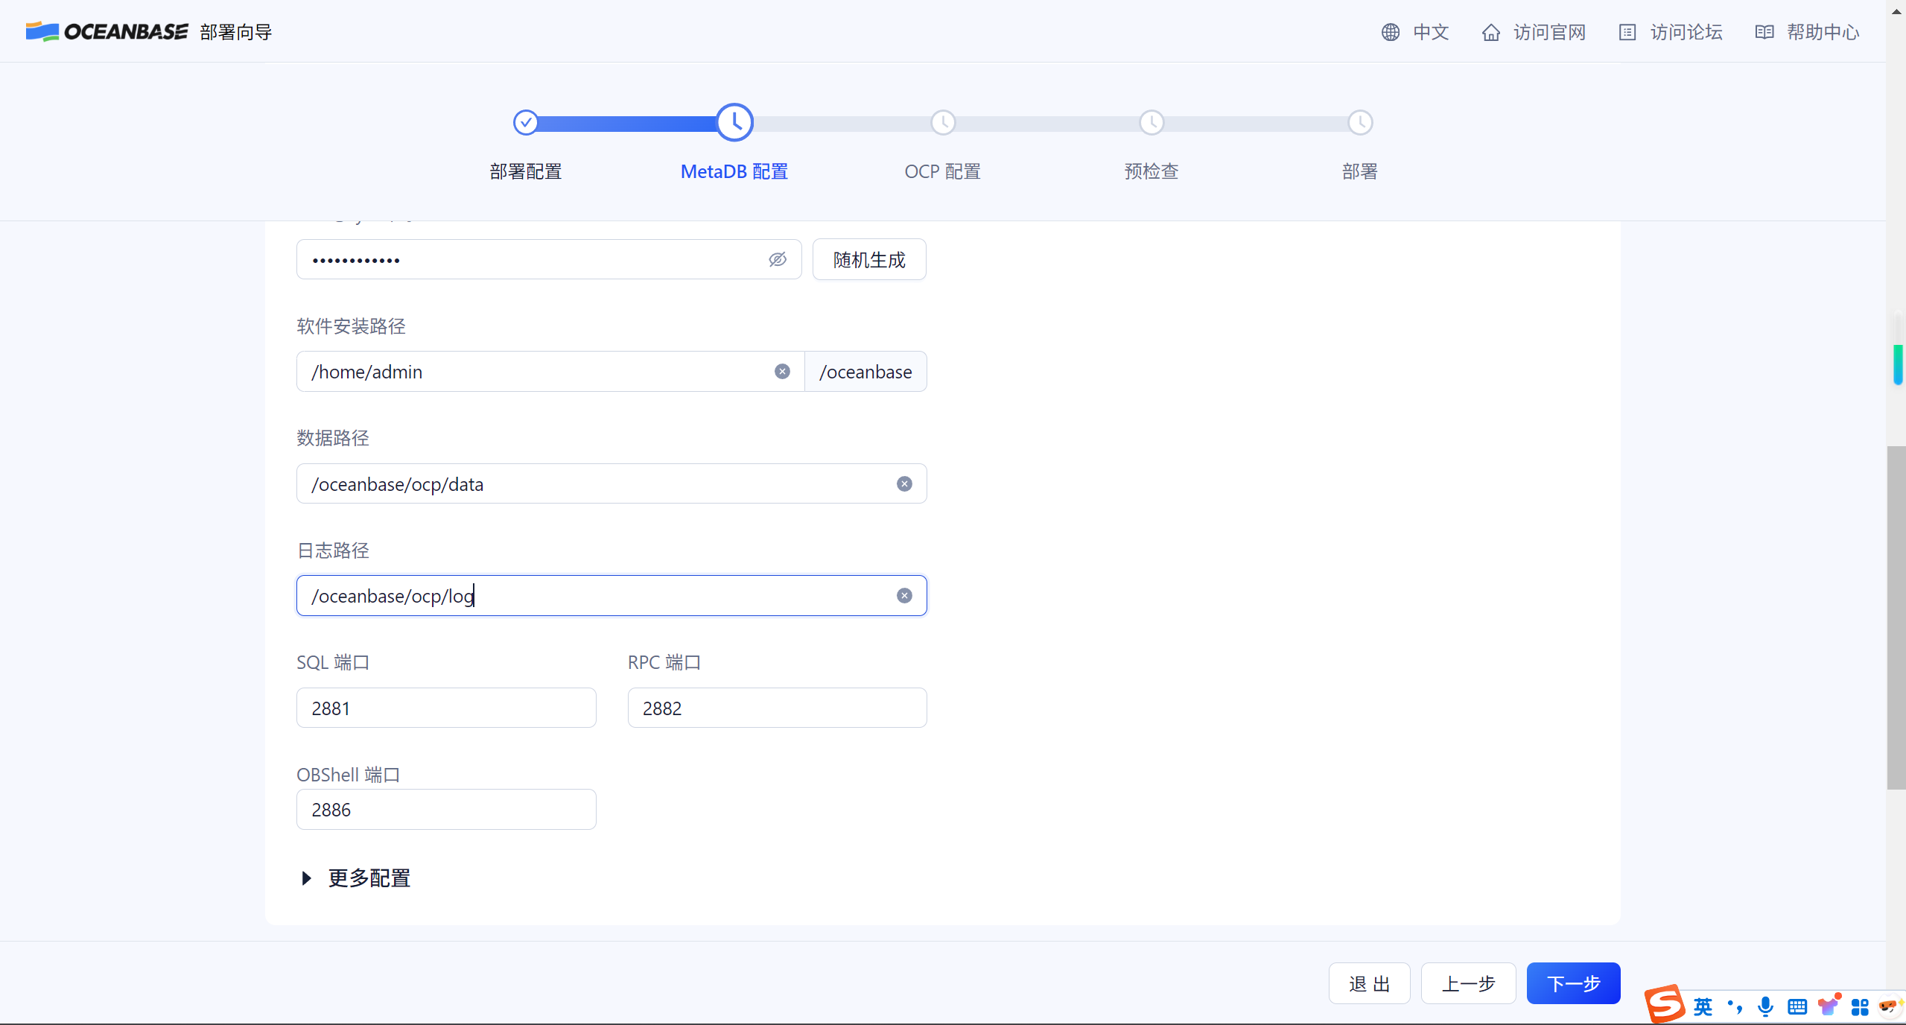This screenshot has height=1025, width=1906.
Task: Click the page vertical scrollbar thumb
Action: pos(1896,618)
